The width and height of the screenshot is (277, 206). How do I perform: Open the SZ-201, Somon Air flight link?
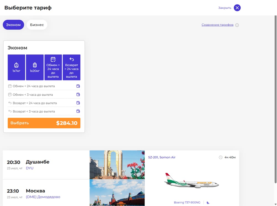(x=162, y=157)
